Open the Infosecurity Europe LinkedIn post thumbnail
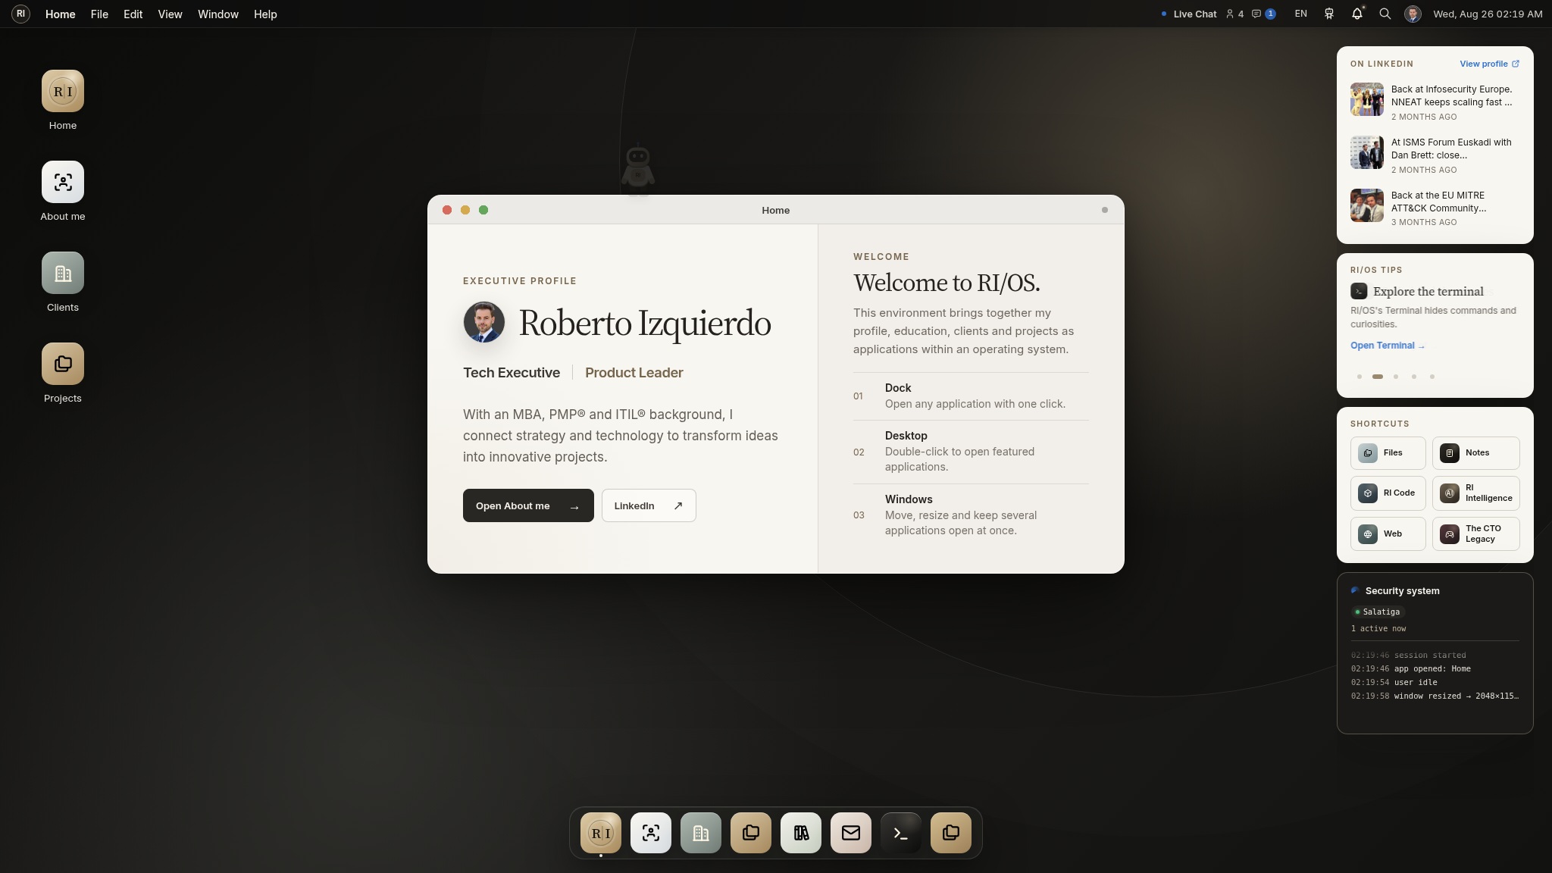The image size is (1552, 873). coord(1367,99)
